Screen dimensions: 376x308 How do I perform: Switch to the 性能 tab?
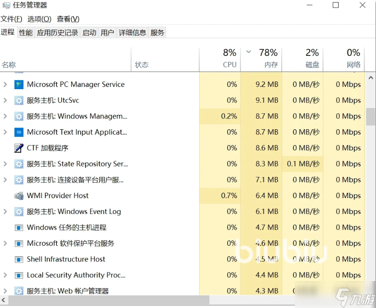(x=26, y=32)
